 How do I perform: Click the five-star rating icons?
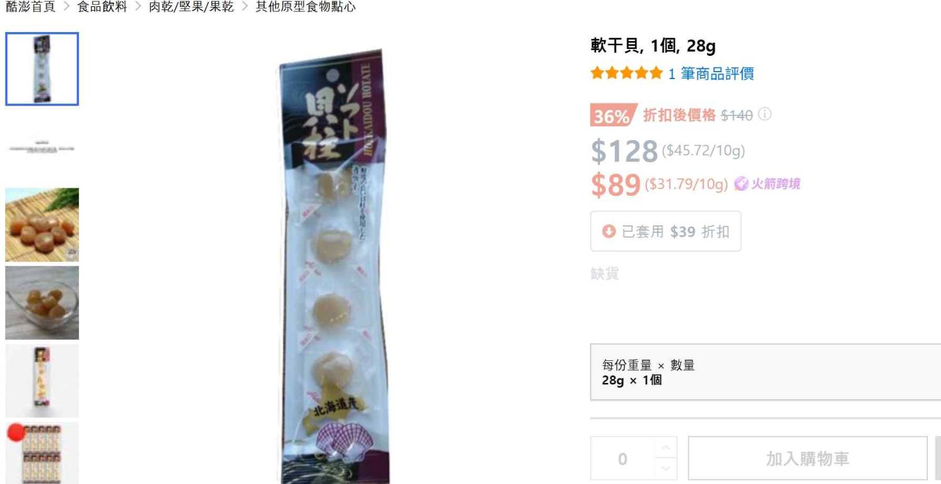[x=626, y=73]
